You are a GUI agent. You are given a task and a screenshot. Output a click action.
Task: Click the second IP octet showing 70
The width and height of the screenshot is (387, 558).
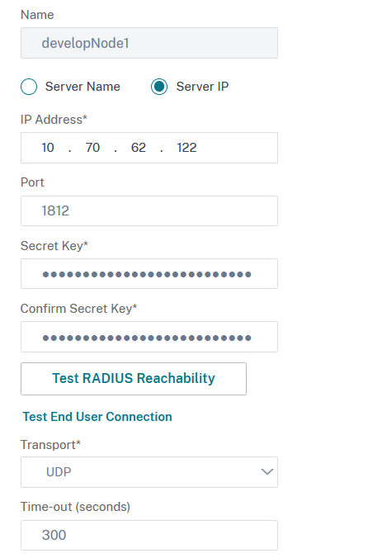click(92, 148)
